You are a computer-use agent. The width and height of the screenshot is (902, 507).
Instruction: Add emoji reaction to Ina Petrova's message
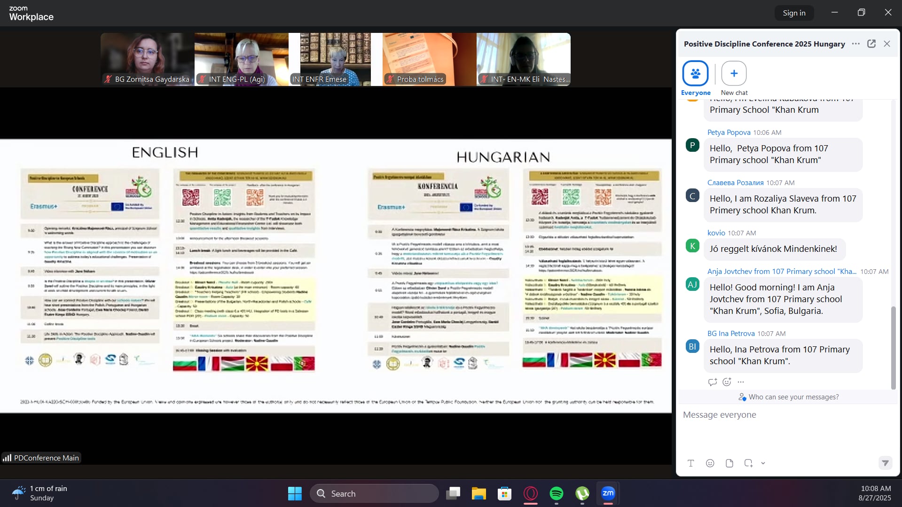[x=727, y=382]
